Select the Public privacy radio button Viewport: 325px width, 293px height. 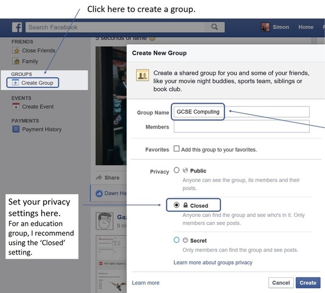pyautogui.click(x=177, y=170)
